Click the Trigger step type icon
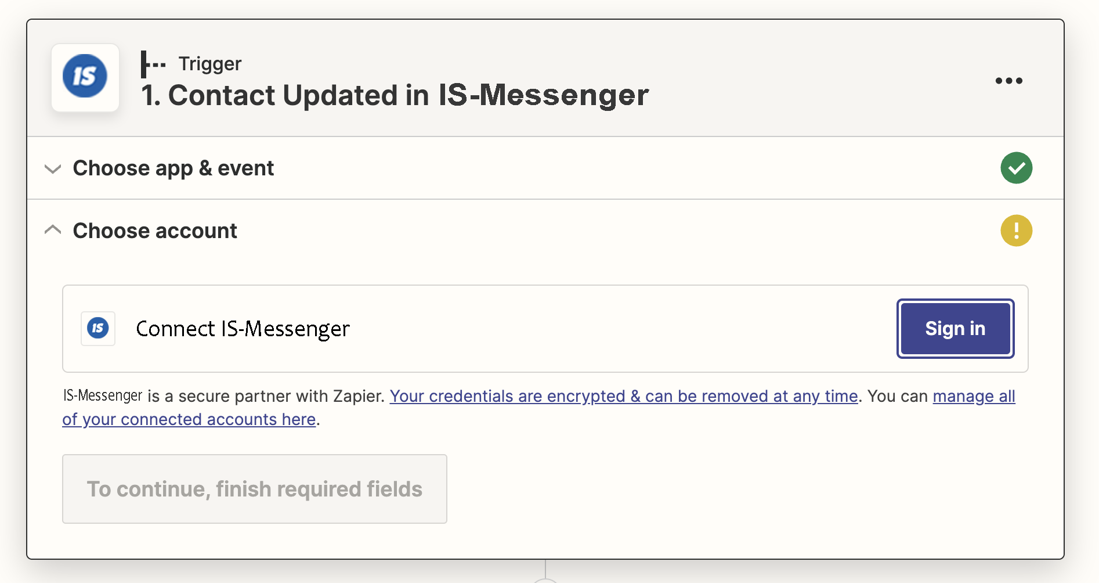The image size is (1099, 583). [x=153, y=64]
